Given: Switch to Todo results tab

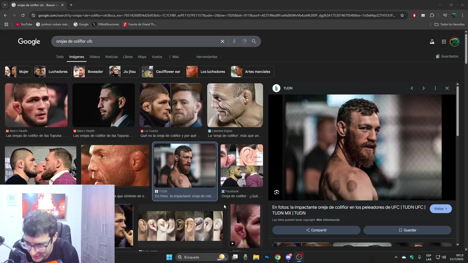Looking at the screenshot, I should (60, 57).
